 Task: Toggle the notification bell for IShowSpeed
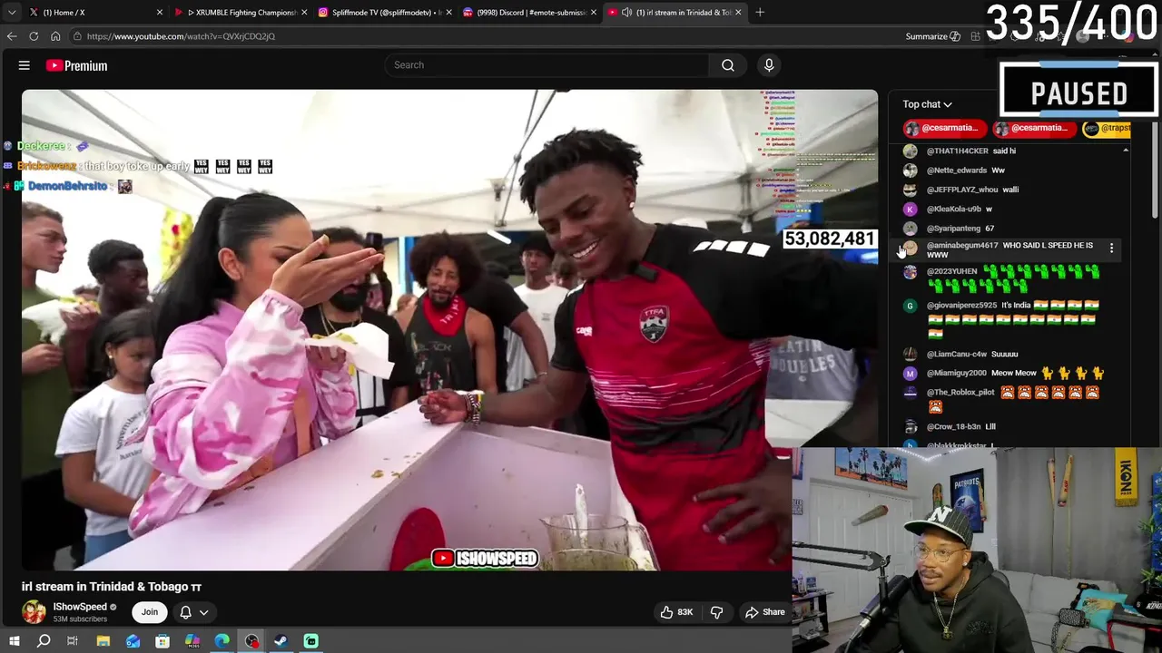[x=185, y=612]
